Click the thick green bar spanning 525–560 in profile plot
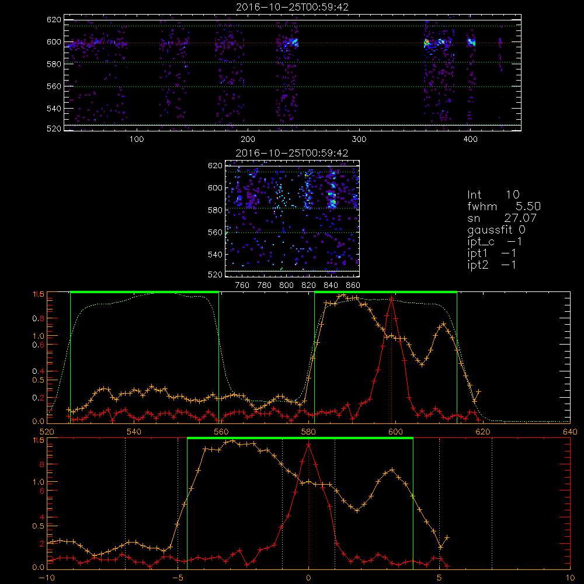Image resolution: width=584 pixels, height=584 pixels. tap(144, 292)
